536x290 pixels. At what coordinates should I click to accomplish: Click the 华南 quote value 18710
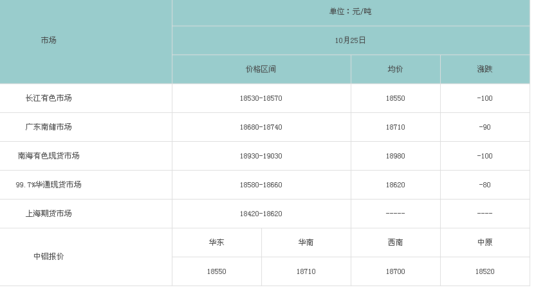point(306,271)
